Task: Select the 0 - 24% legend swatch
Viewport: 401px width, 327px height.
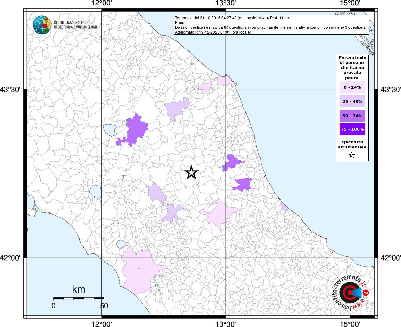Action: [x=352, y=87]
